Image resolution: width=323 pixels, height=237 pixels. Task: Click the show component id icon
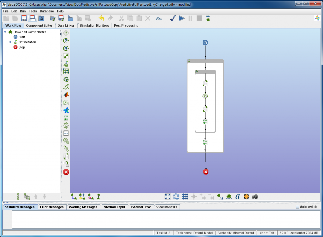[220, 197]
